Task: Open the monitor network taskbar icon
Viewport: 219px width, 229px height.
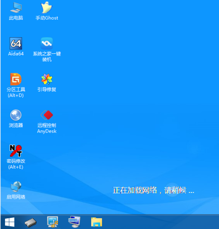Action: click(53, 222)
